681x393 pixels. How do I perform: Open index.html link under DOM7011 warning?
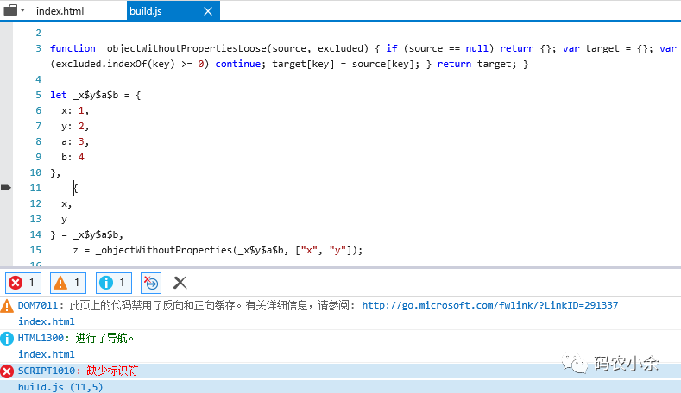(x=46, y=321)
